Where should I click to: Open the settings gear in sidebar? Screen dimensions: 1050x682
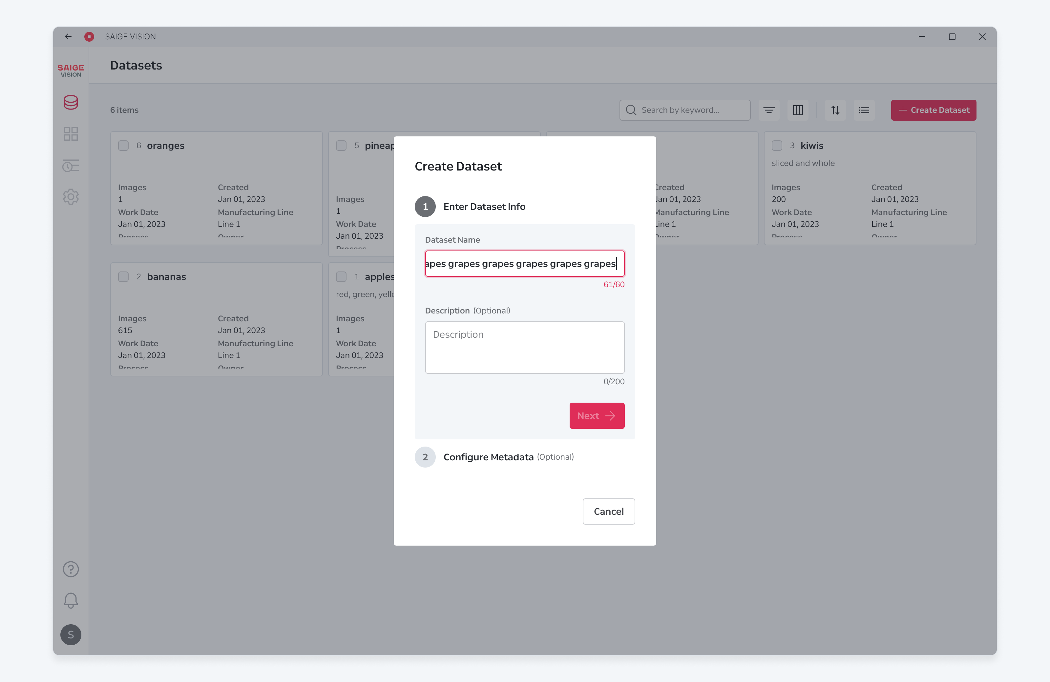(x=71, y=197)
